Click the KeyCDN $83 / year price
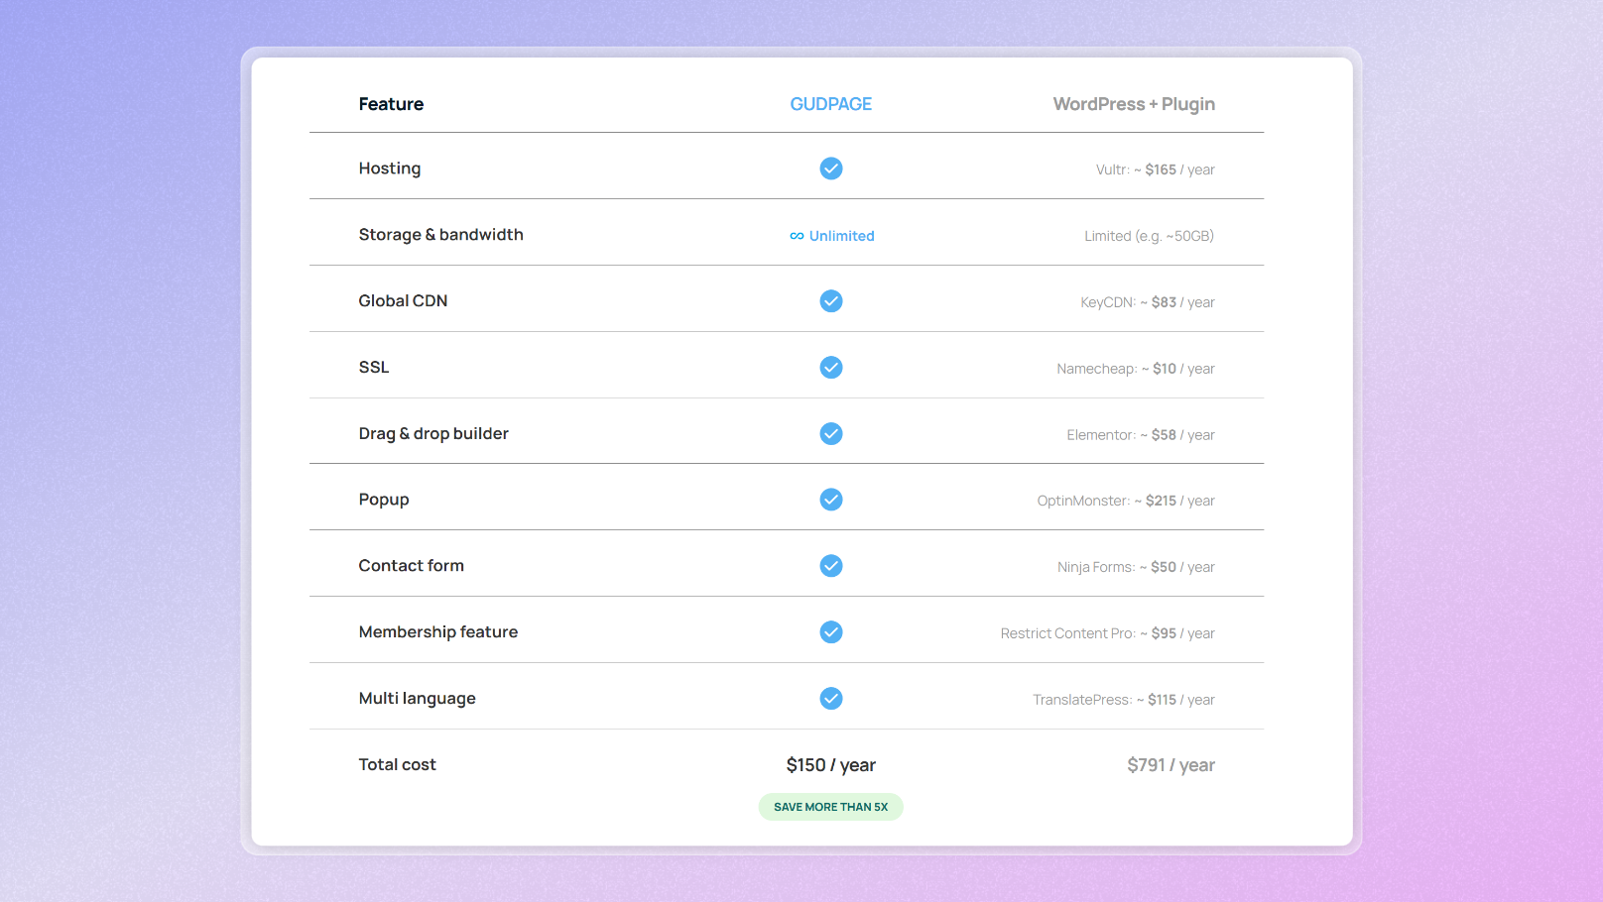The height and width of the screenshot is (902, 1603). [1148, 302]
